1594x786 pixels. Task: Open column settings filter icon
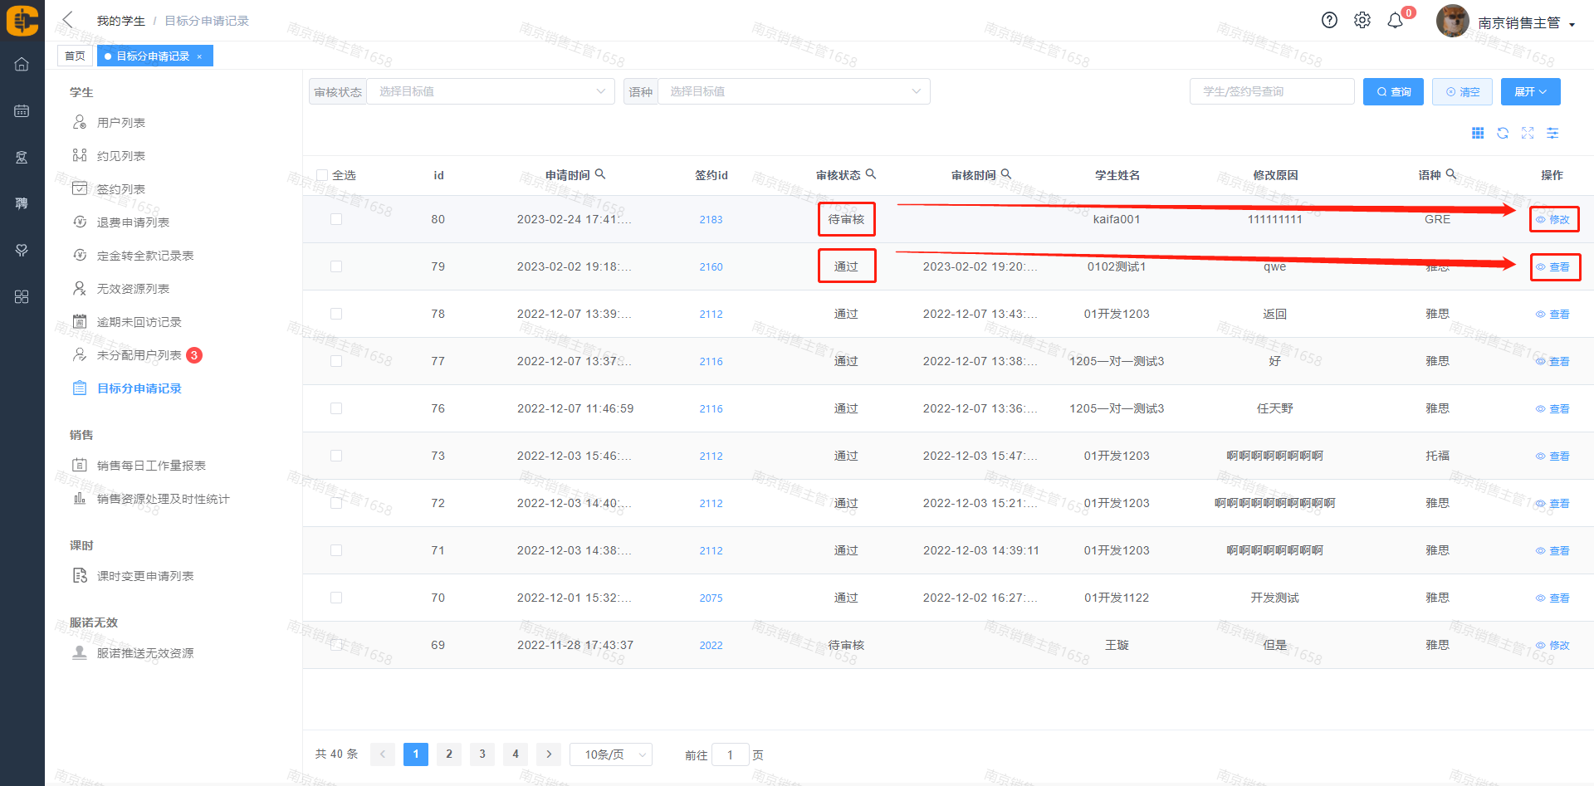(1552, 133)
